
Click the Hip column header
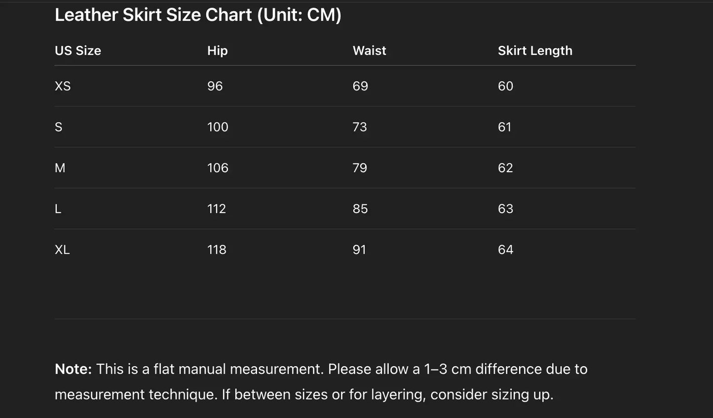tap(217, 51)
